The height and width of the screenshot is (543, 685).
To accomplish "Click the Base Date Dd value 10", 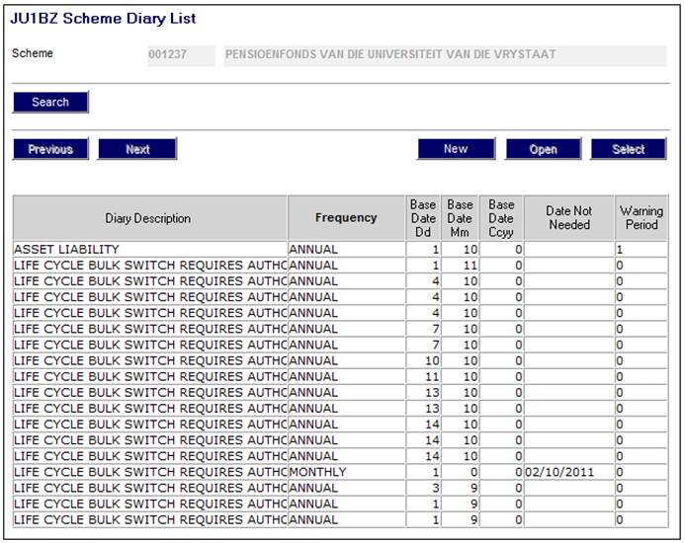I will [423, 360].
